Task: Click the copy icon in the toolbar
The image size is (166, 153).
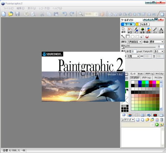Action: pos(49,14)
